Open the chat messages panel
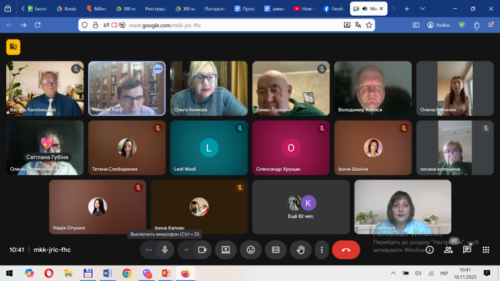Image resolution: width=500 pixels, height=281 pixels. coord(467,250)
